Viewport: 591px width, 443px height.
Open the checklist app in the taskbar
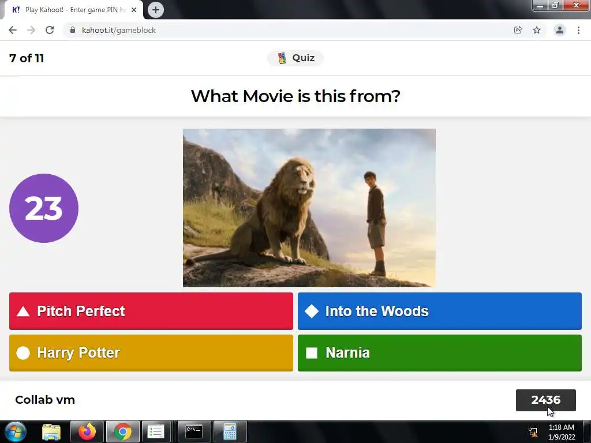156,431
